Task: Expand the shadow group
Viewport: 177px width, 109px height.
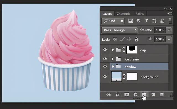Action: coord(113,67)
